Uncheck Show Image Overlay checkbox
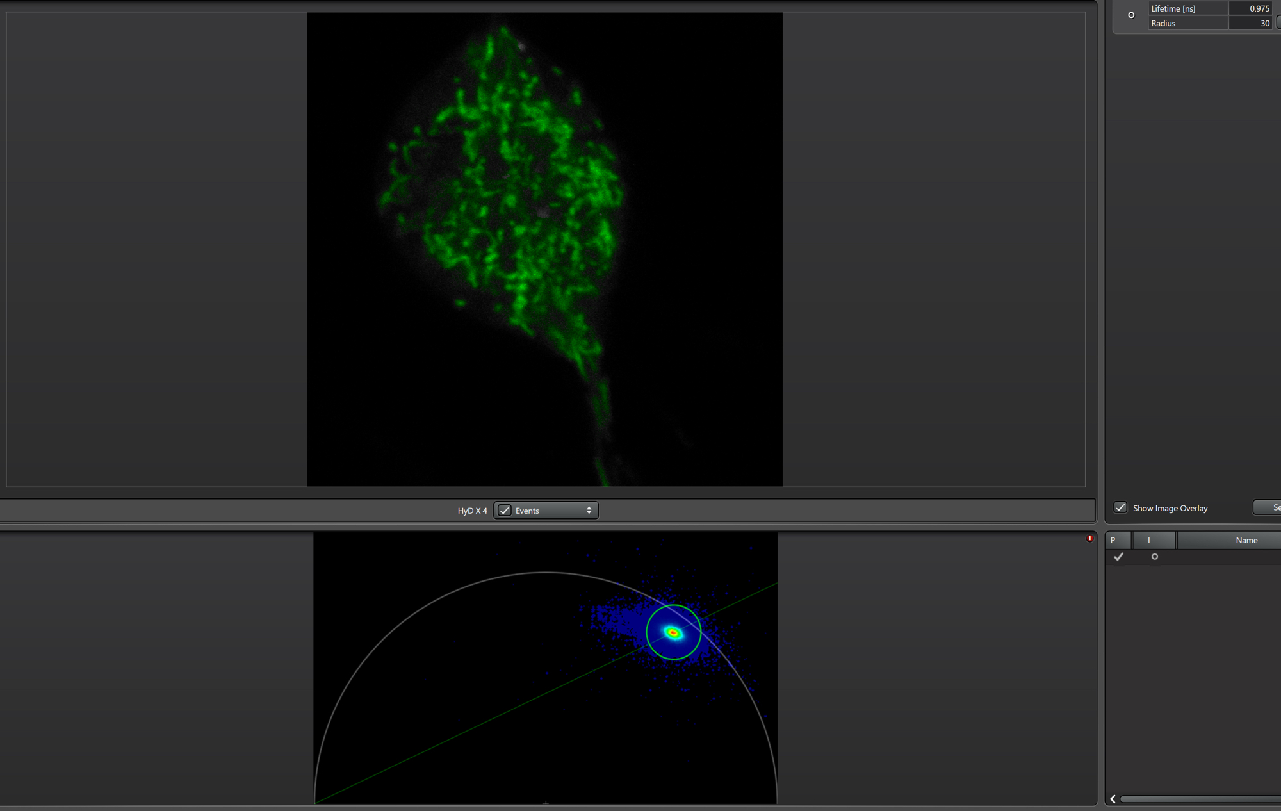 pyautogui.click(x=1120, y=507)
